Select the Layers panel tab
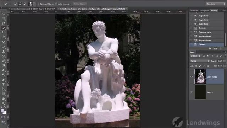Image resolution: width=227 pixels, height=128 pixels. [193, 52]
